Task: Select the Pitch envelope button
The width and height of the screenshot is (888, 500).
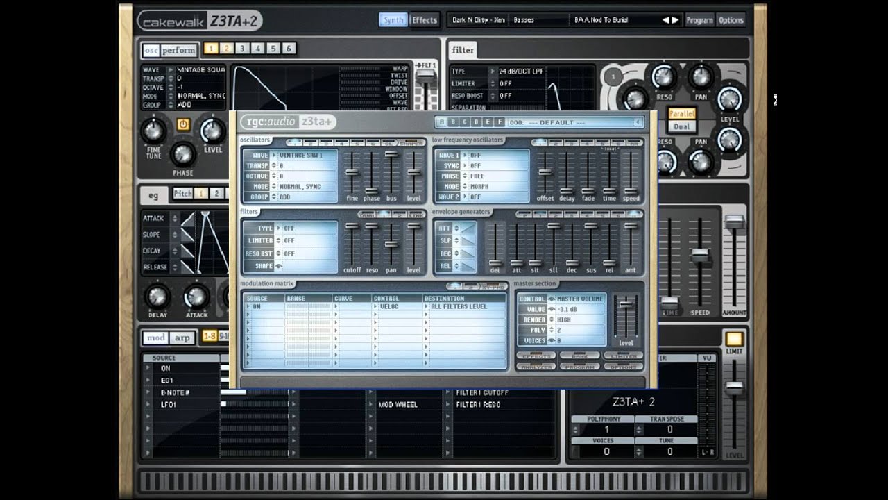Action: tap(183, 194)
